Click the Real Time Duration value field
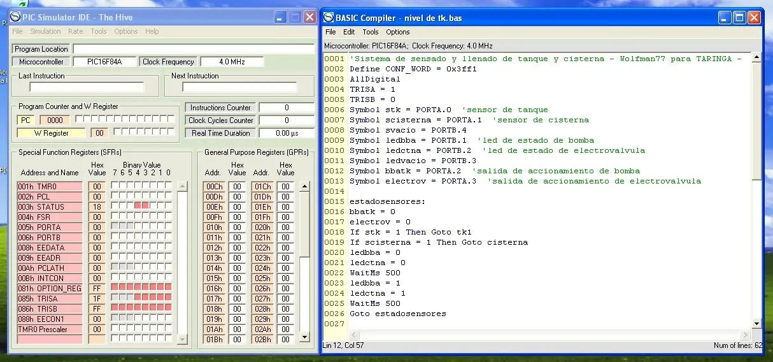Screen dimensions: 773x362 pyautogui.click(x=287, y=133)
